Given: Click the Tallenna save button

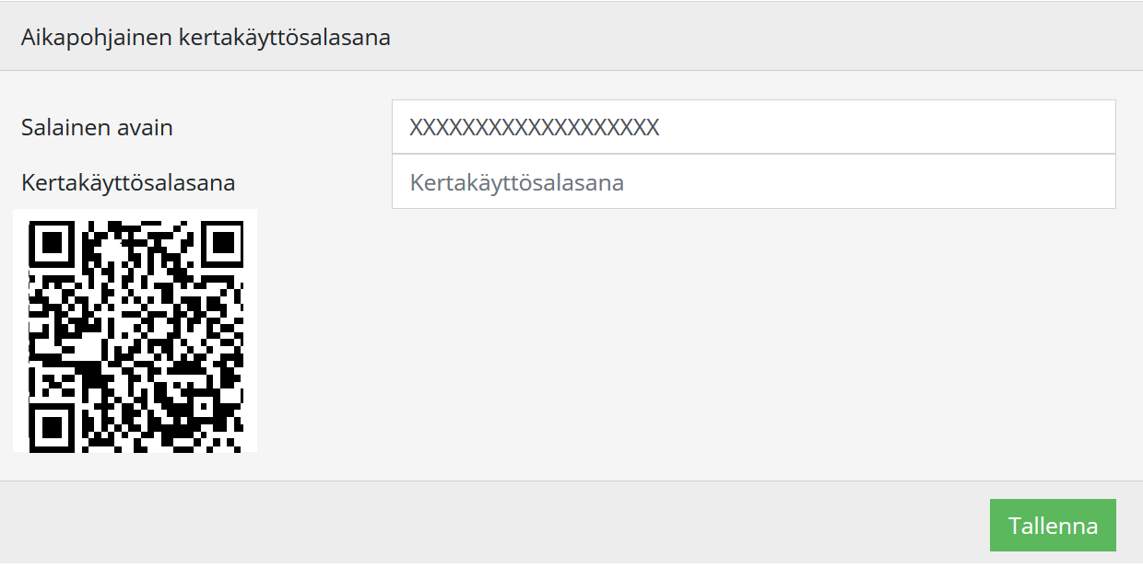Looking at the screenshot, I should (x=1053, y=526).
